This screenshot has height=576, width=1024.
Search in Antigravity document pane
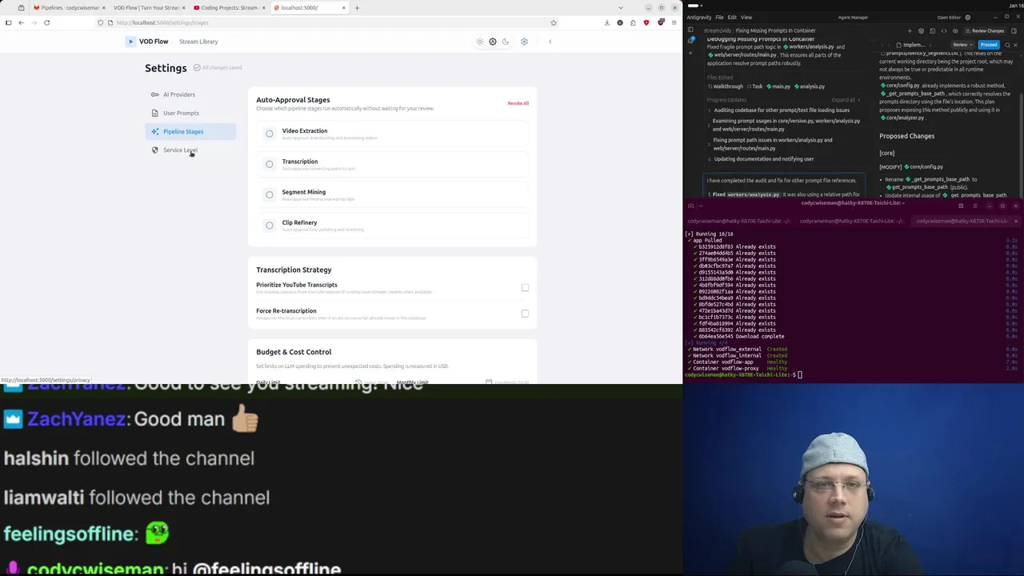pos(1007,45)
